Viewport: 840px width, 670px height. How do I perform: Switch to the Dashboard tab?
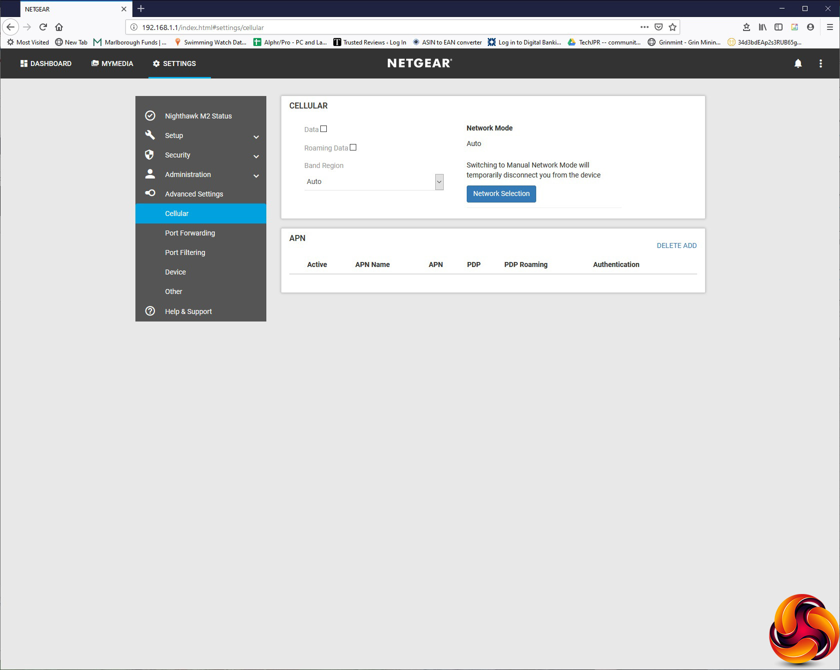tap(46, 63)
